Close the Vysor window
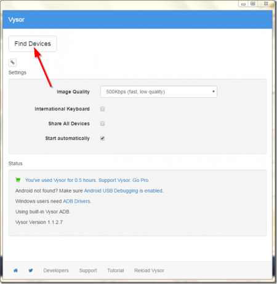This screenshot has height=284, width=277. pyautogui.click(x=266, y=4)
